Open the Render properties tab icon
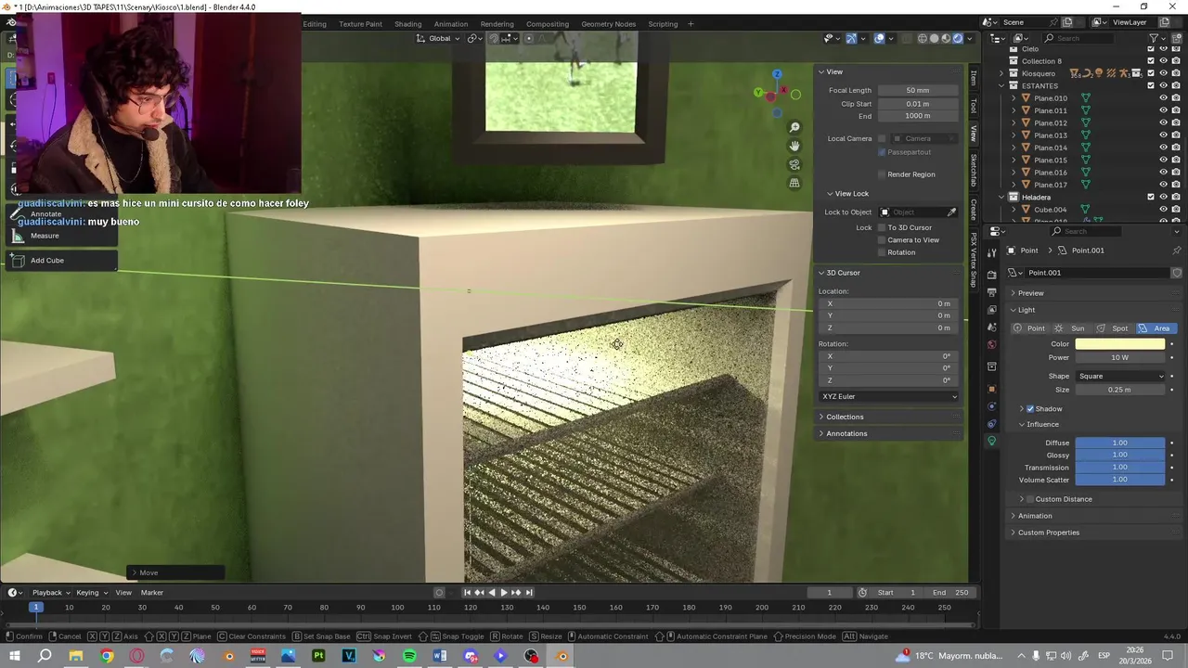Viewport: 1188px width, 668px height. (x=991, y=275)
